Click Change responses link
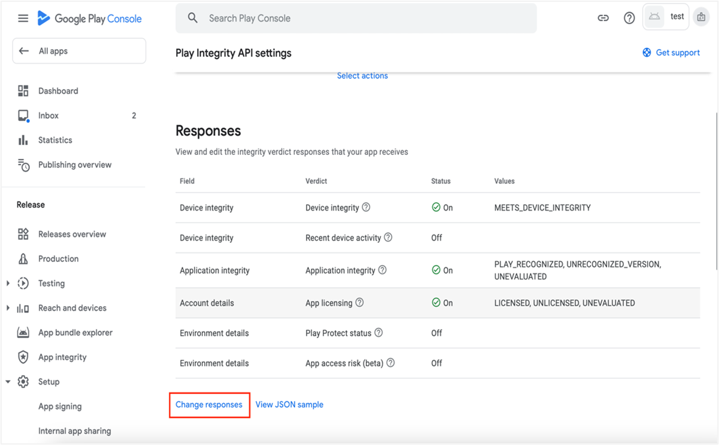The image size is (719, 445). pyautogui.click(x=209, y=404)
